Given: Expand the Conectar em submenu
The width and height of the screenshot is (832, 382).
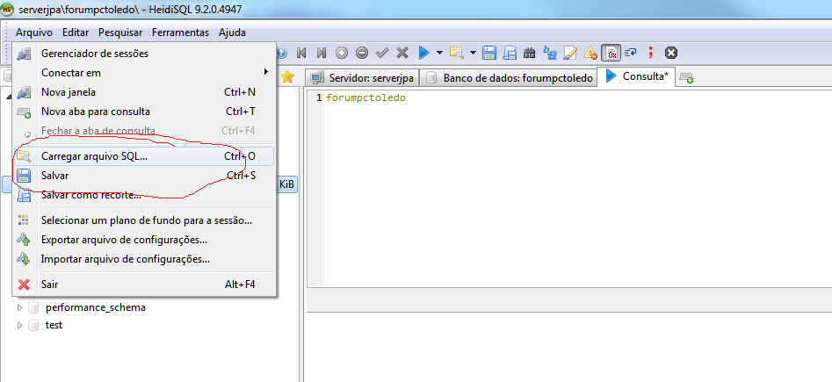Looking at the screenshot, I should (143, 73).
